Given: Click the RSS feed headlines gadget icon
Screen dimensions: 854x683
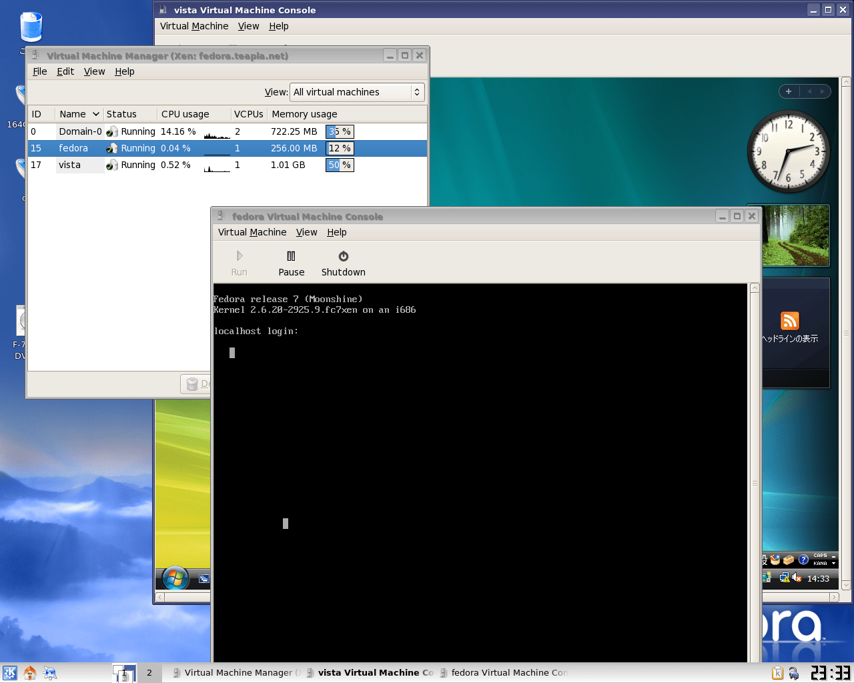Looking at the screenshot, I should [x=790, y=321].
